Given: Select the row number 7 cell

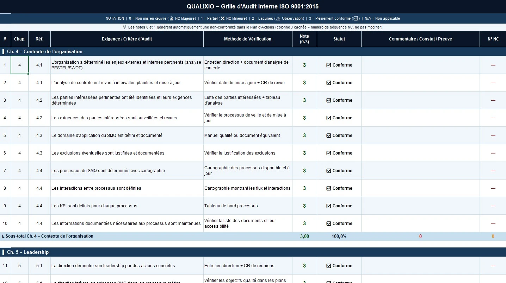Looking at the screenshot, I should pos(5,171).
